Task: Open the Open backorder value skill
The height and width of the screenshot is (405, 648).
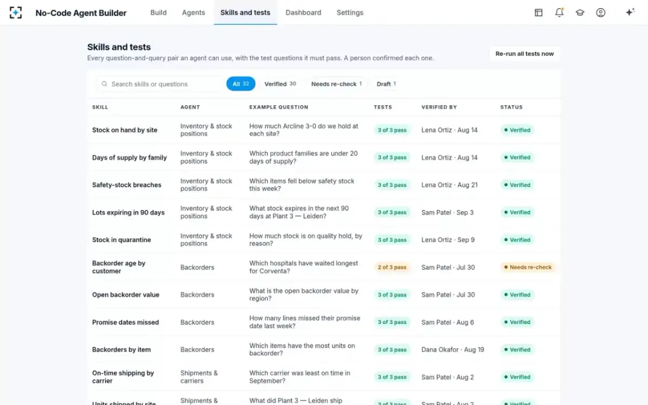Action: coord(126,295)
